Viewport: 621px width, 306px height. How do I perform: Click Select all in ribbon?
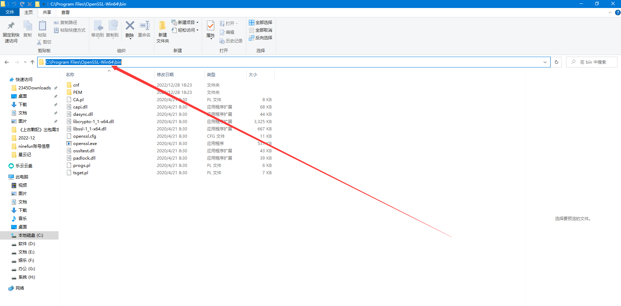[x=261, y=23]
